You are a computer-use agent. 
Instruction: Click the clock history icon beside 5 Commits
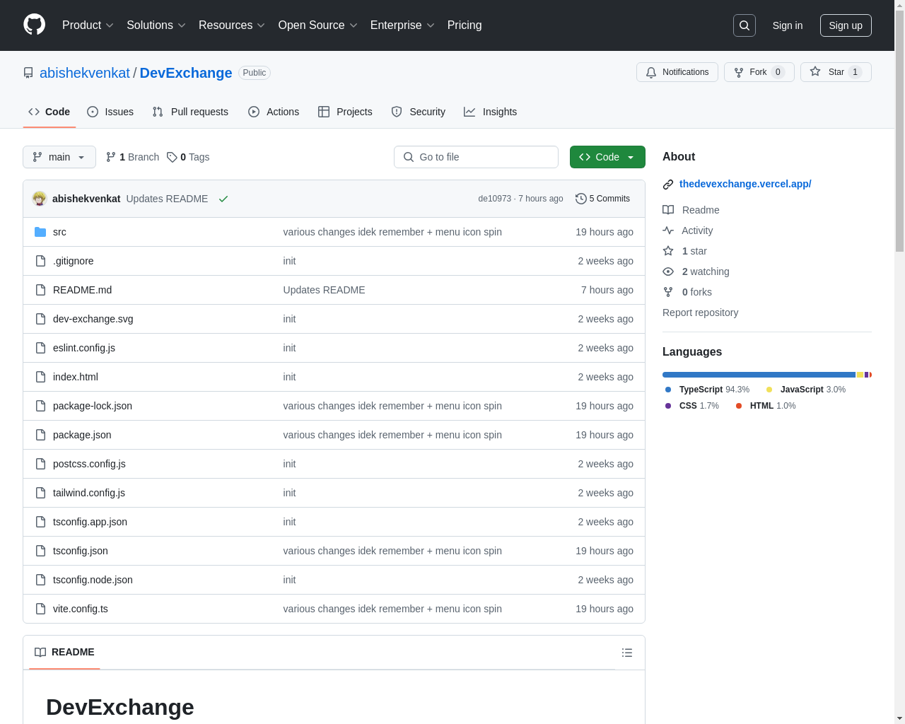tap(581, 199)
